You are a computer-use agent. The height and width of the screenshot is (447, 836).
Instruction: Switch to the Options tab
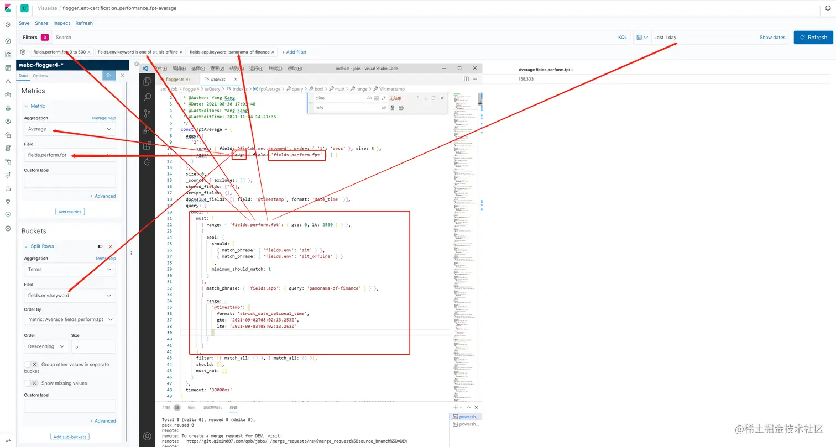point(40,76)
